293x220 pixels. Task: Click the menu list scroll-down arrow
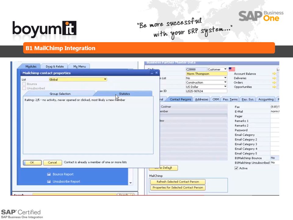pos(130,183)
